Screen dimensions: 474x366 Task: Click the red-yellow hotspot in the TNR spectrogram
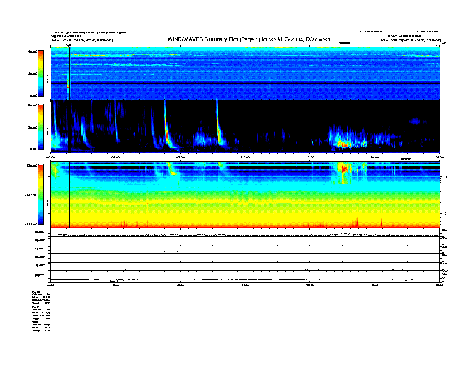click(x=344, y=169)
